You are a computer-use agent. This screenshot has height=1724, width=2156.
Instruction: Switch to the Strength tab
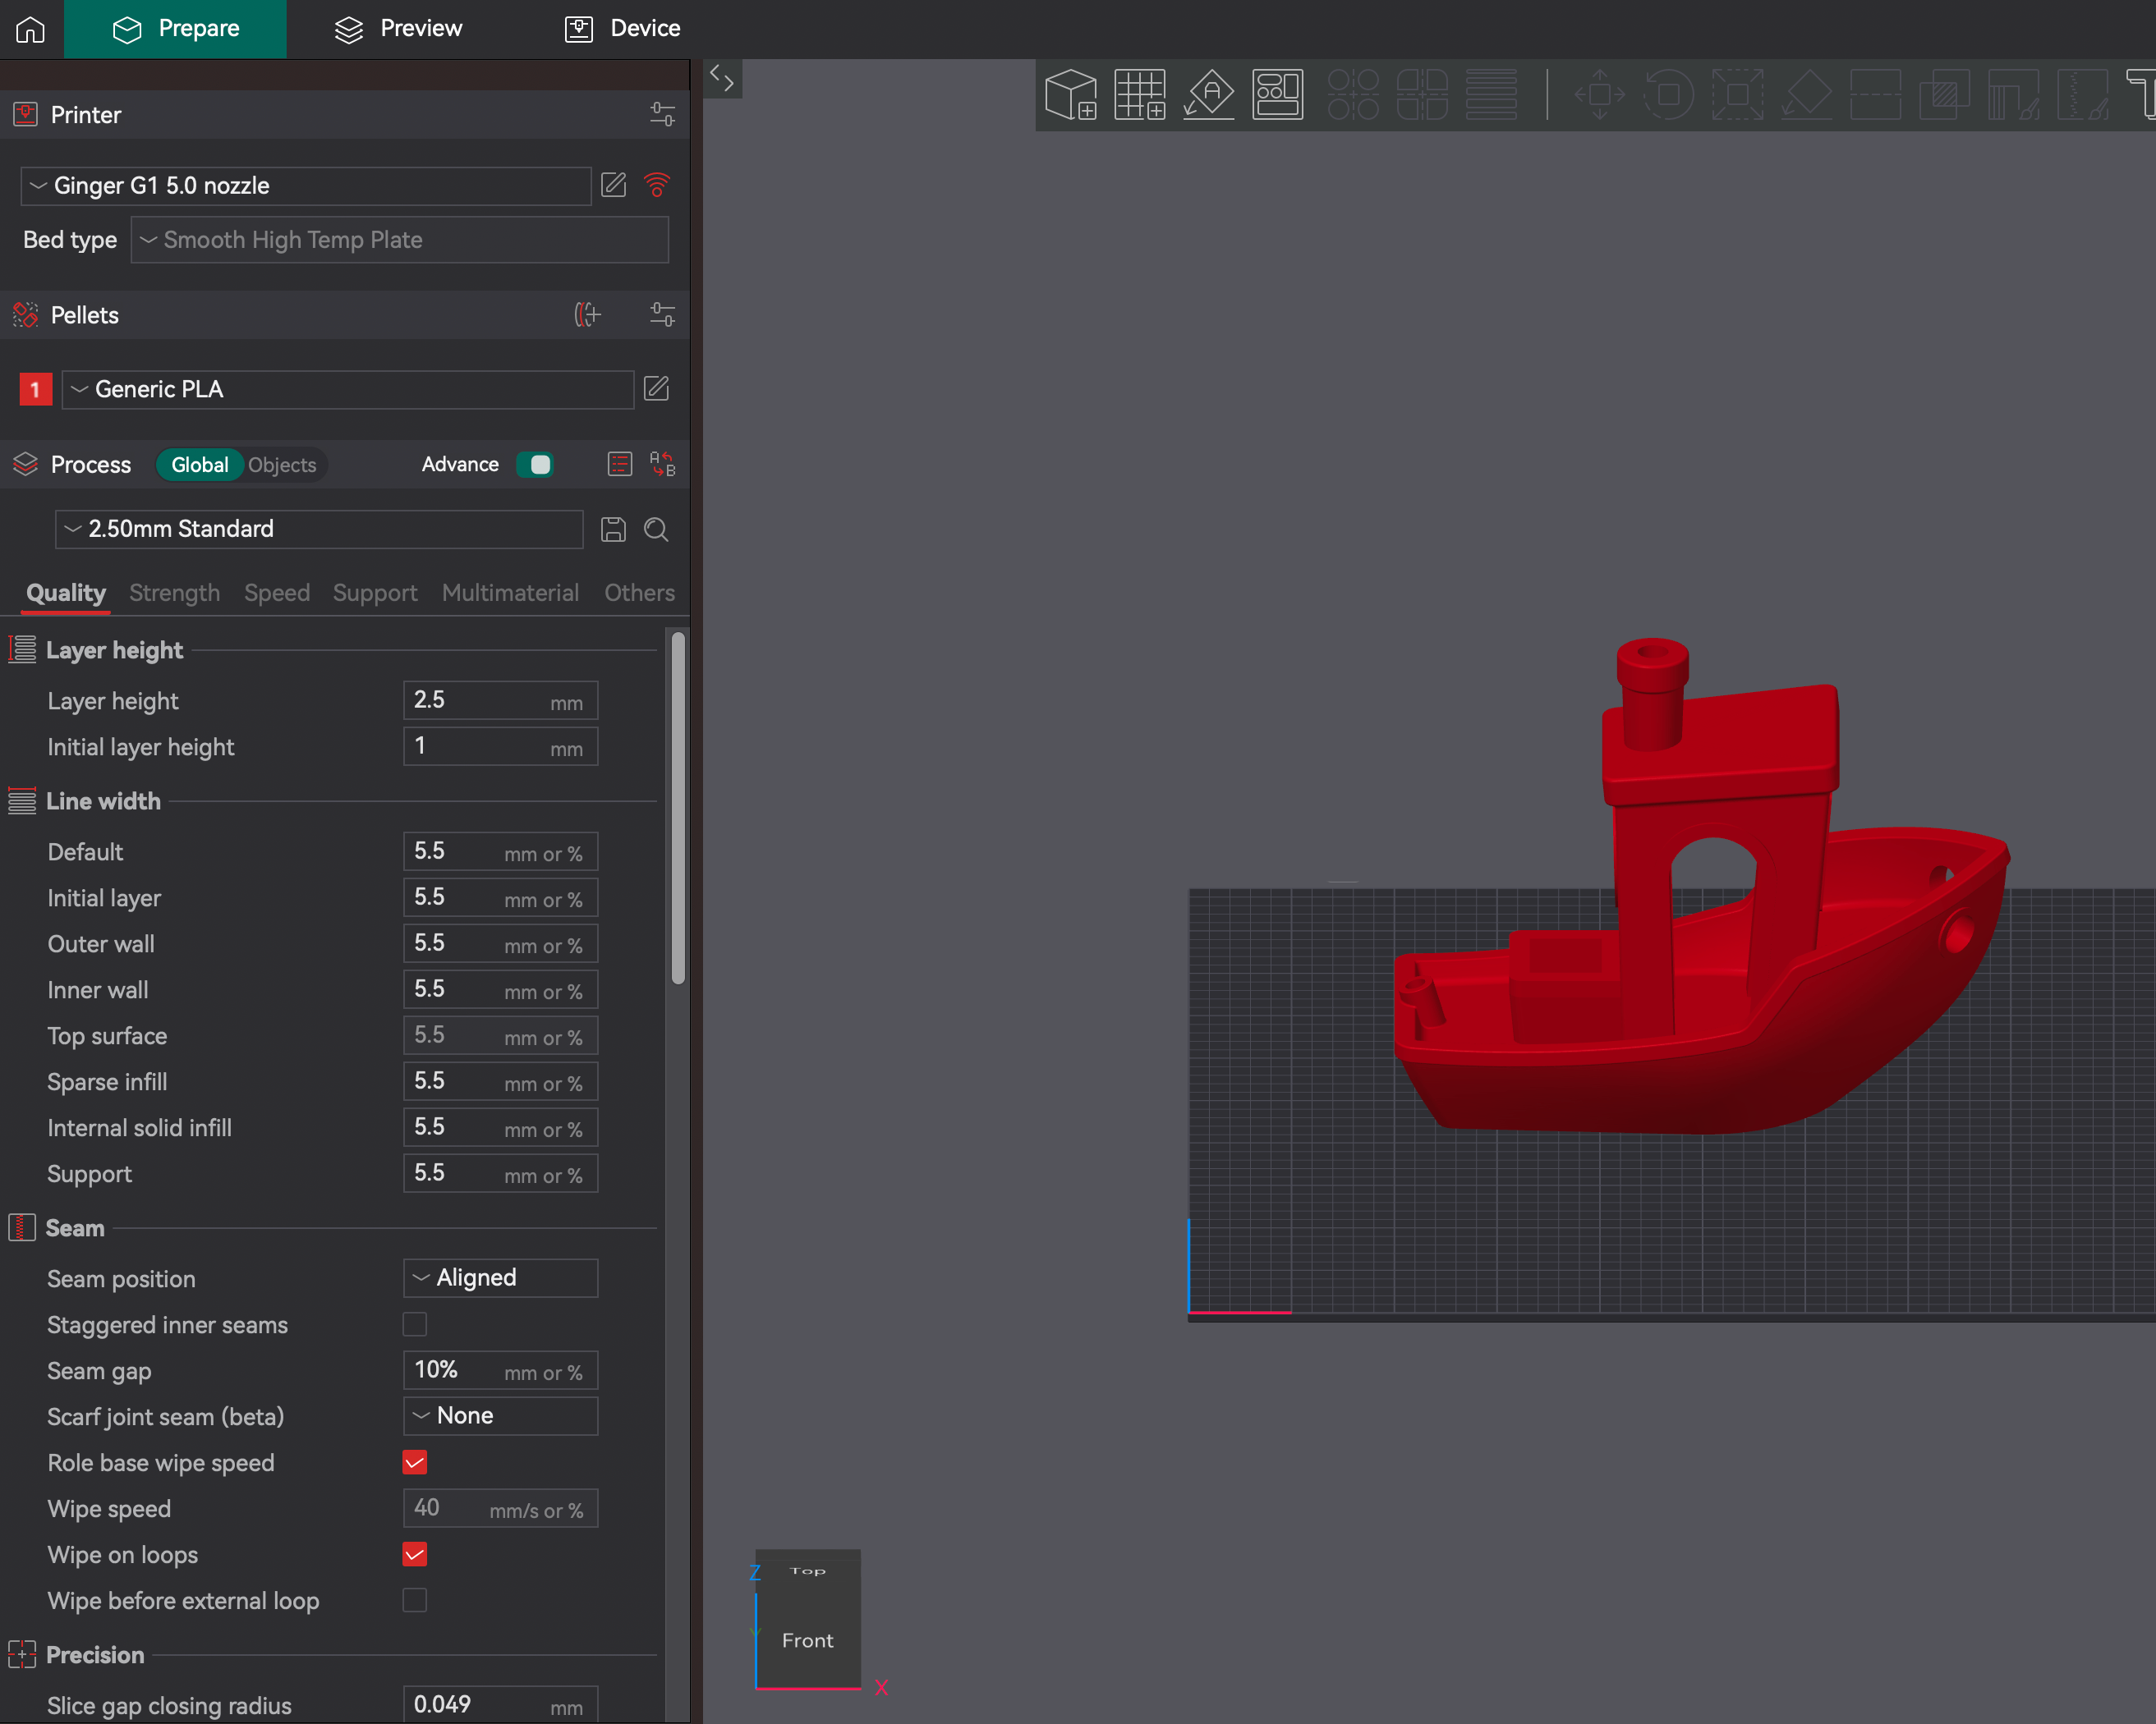[x=174, y=593]
